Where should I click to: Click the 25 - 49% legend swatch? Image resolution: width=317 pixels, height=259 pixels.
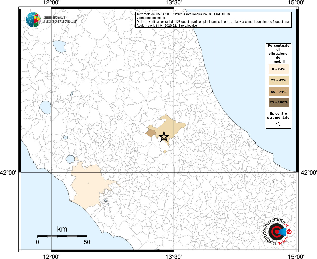click(x=278, y=80)
